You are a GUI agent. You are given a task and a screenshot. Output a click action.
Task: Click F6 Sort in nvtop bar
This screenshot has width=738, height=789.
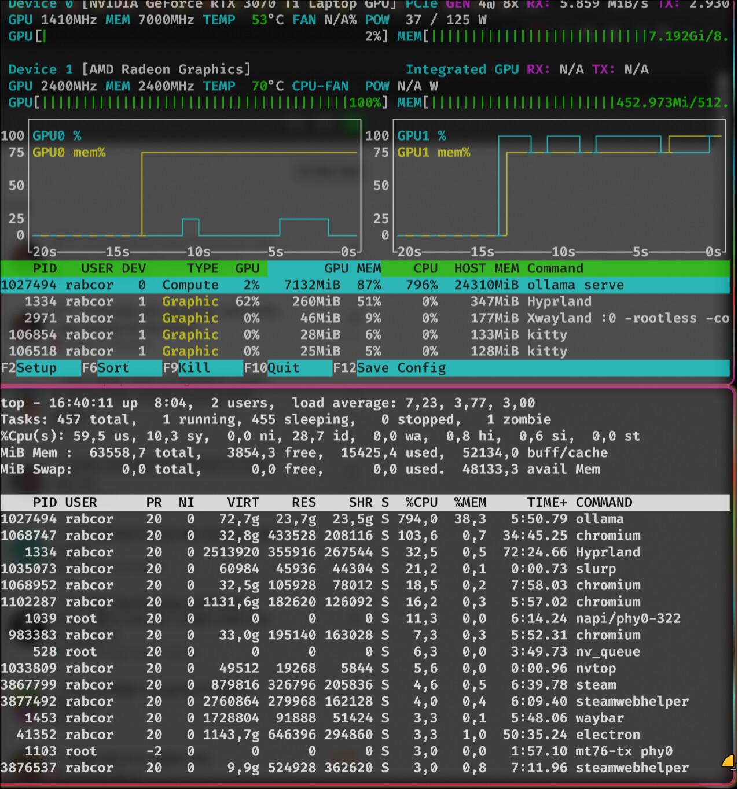[113, 368]
